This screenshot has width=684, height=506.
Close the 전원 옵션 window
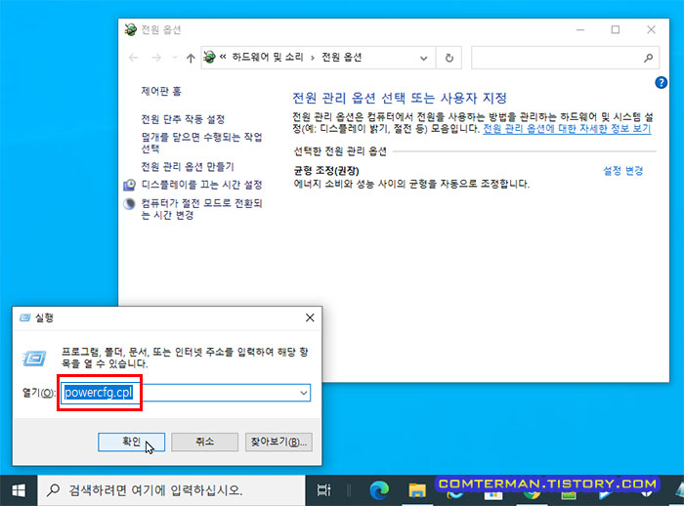[651, 29]
